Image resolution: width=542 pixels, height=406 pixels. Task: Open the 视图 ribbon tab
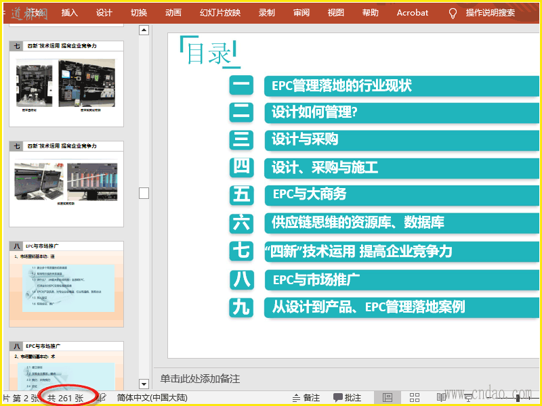[x=336, y=13]
